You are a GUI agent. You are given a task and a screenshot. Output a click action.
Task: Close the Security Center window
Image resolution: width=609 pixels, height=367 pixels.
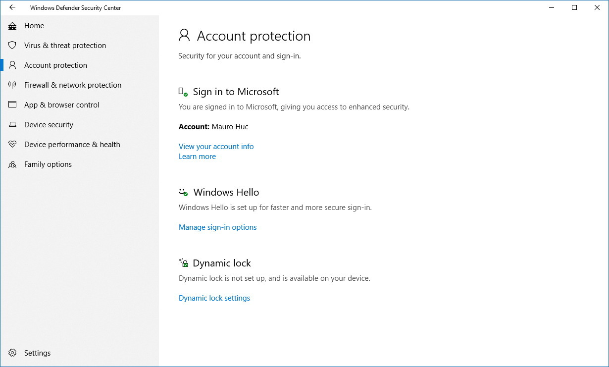[x=597, y=7]
